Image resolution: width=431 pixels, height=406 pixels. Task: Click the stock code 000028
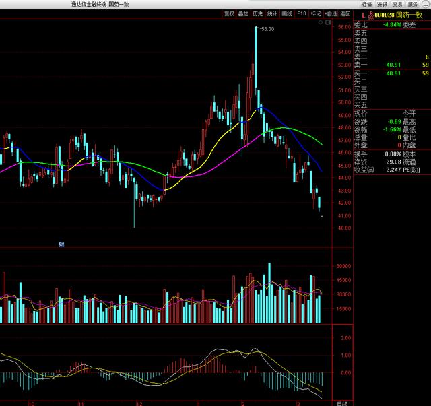pyautogui.click(x=385, y=15)
